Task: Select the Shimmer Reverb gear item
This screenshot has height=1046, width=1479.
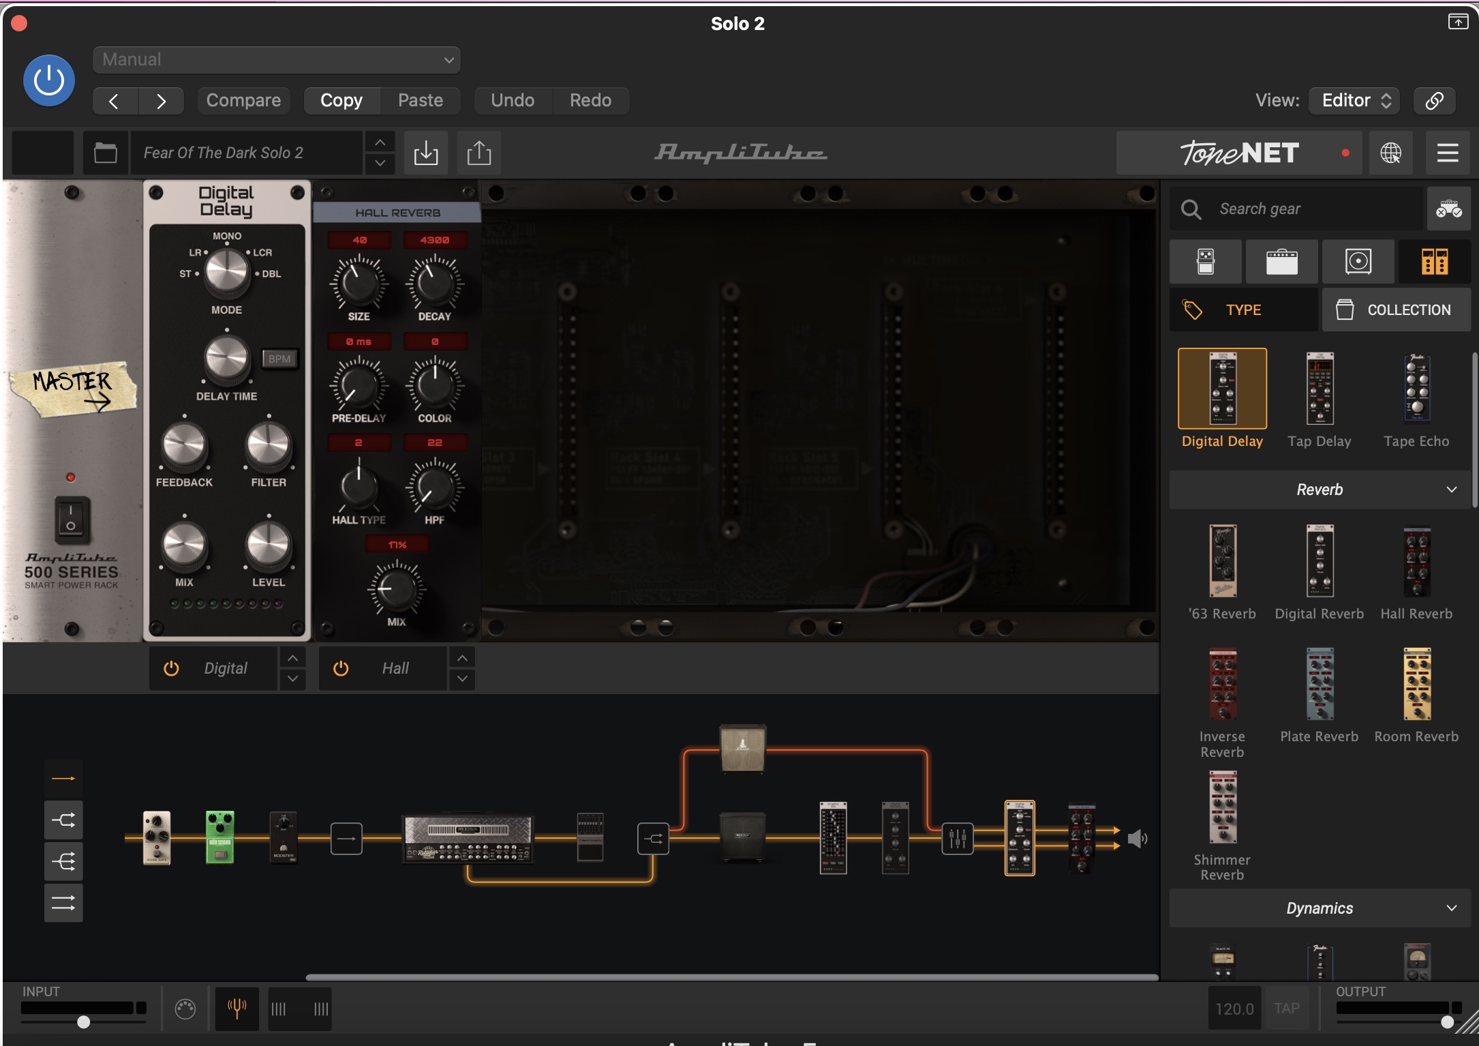Action: (x=1222, y=826)
